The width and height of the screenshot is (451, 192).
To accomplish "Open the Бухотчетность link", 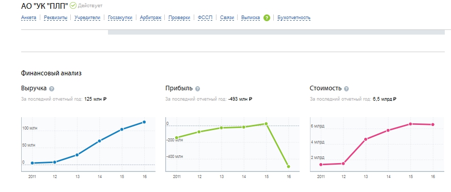I will [294, 18].
